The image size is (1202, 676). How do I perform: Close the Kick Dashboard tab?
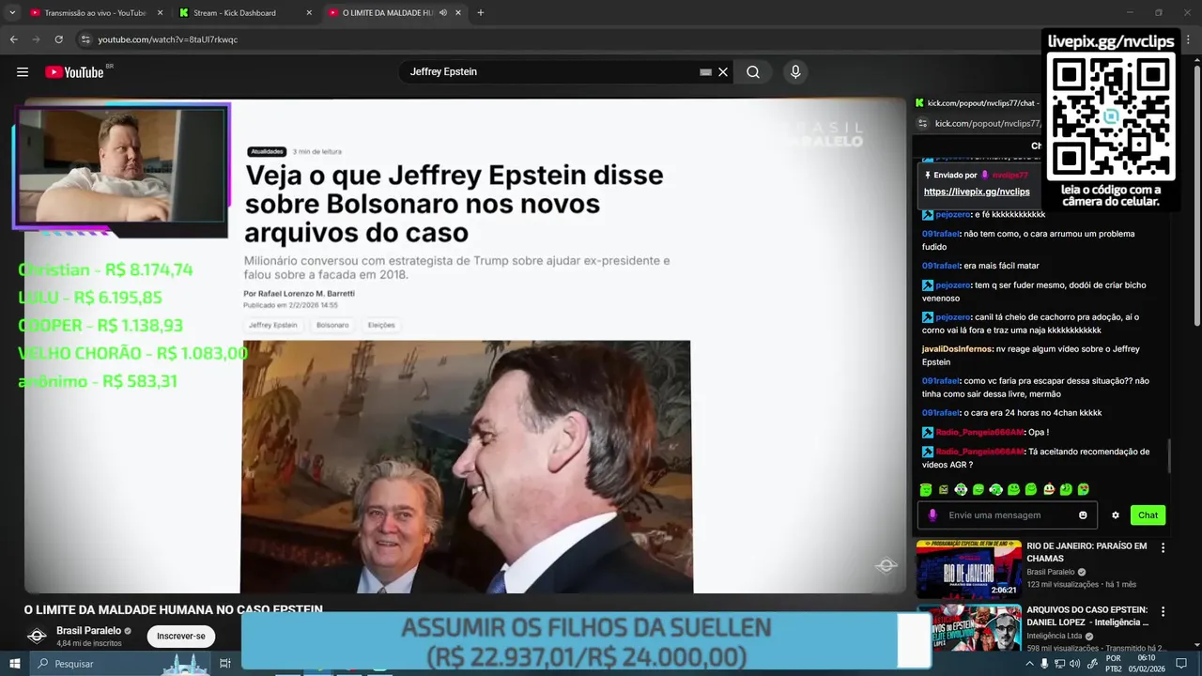tap(309, 13)
